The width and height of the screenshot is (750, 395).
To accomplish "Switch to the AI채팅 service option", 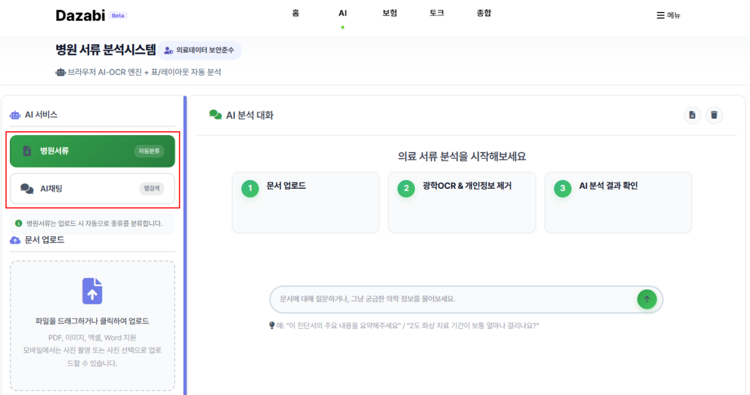I will (92, 188).
